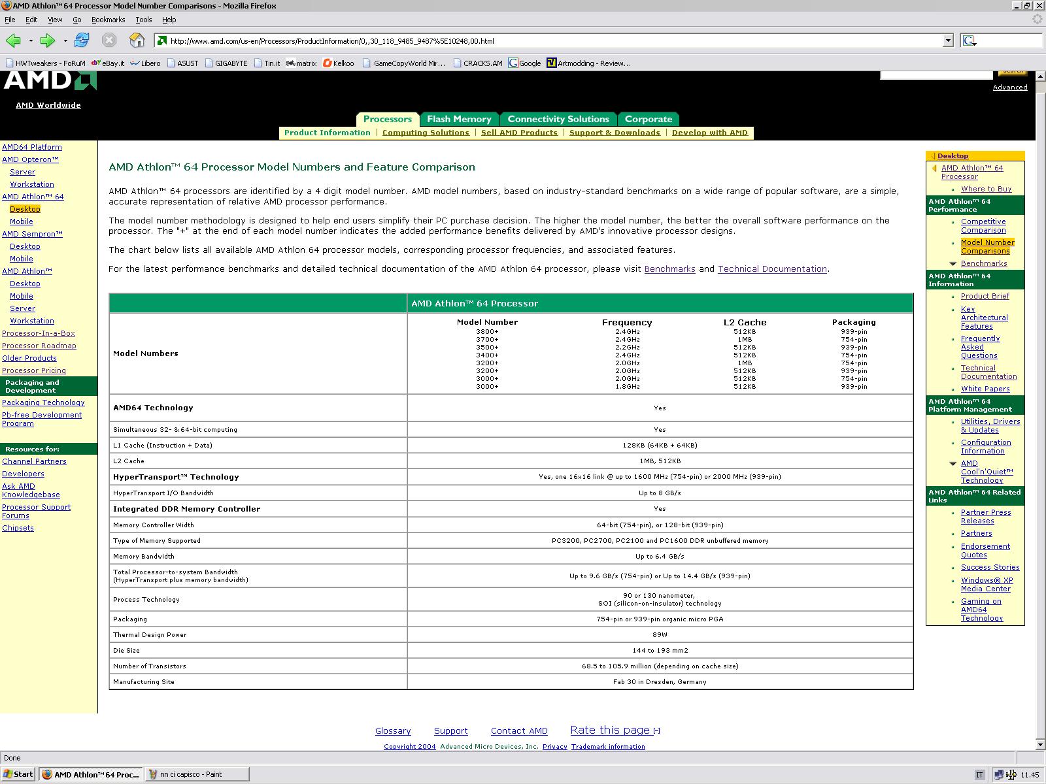The height and width of the screenshot is (784, 1046).
Task: Click the AMD site search input field
Action: [x=936, y=74]
